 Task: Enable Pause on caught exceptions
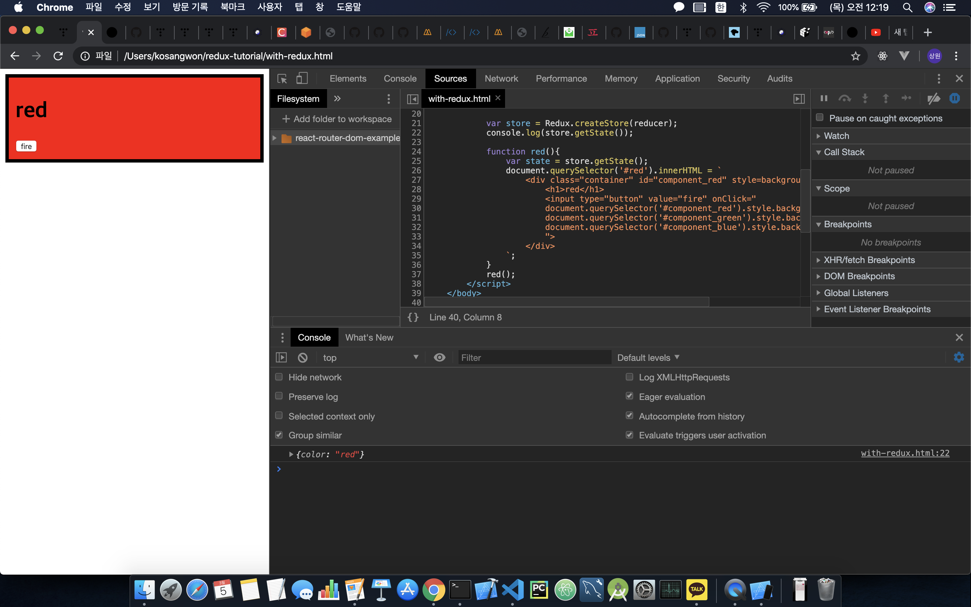[820, 118]
